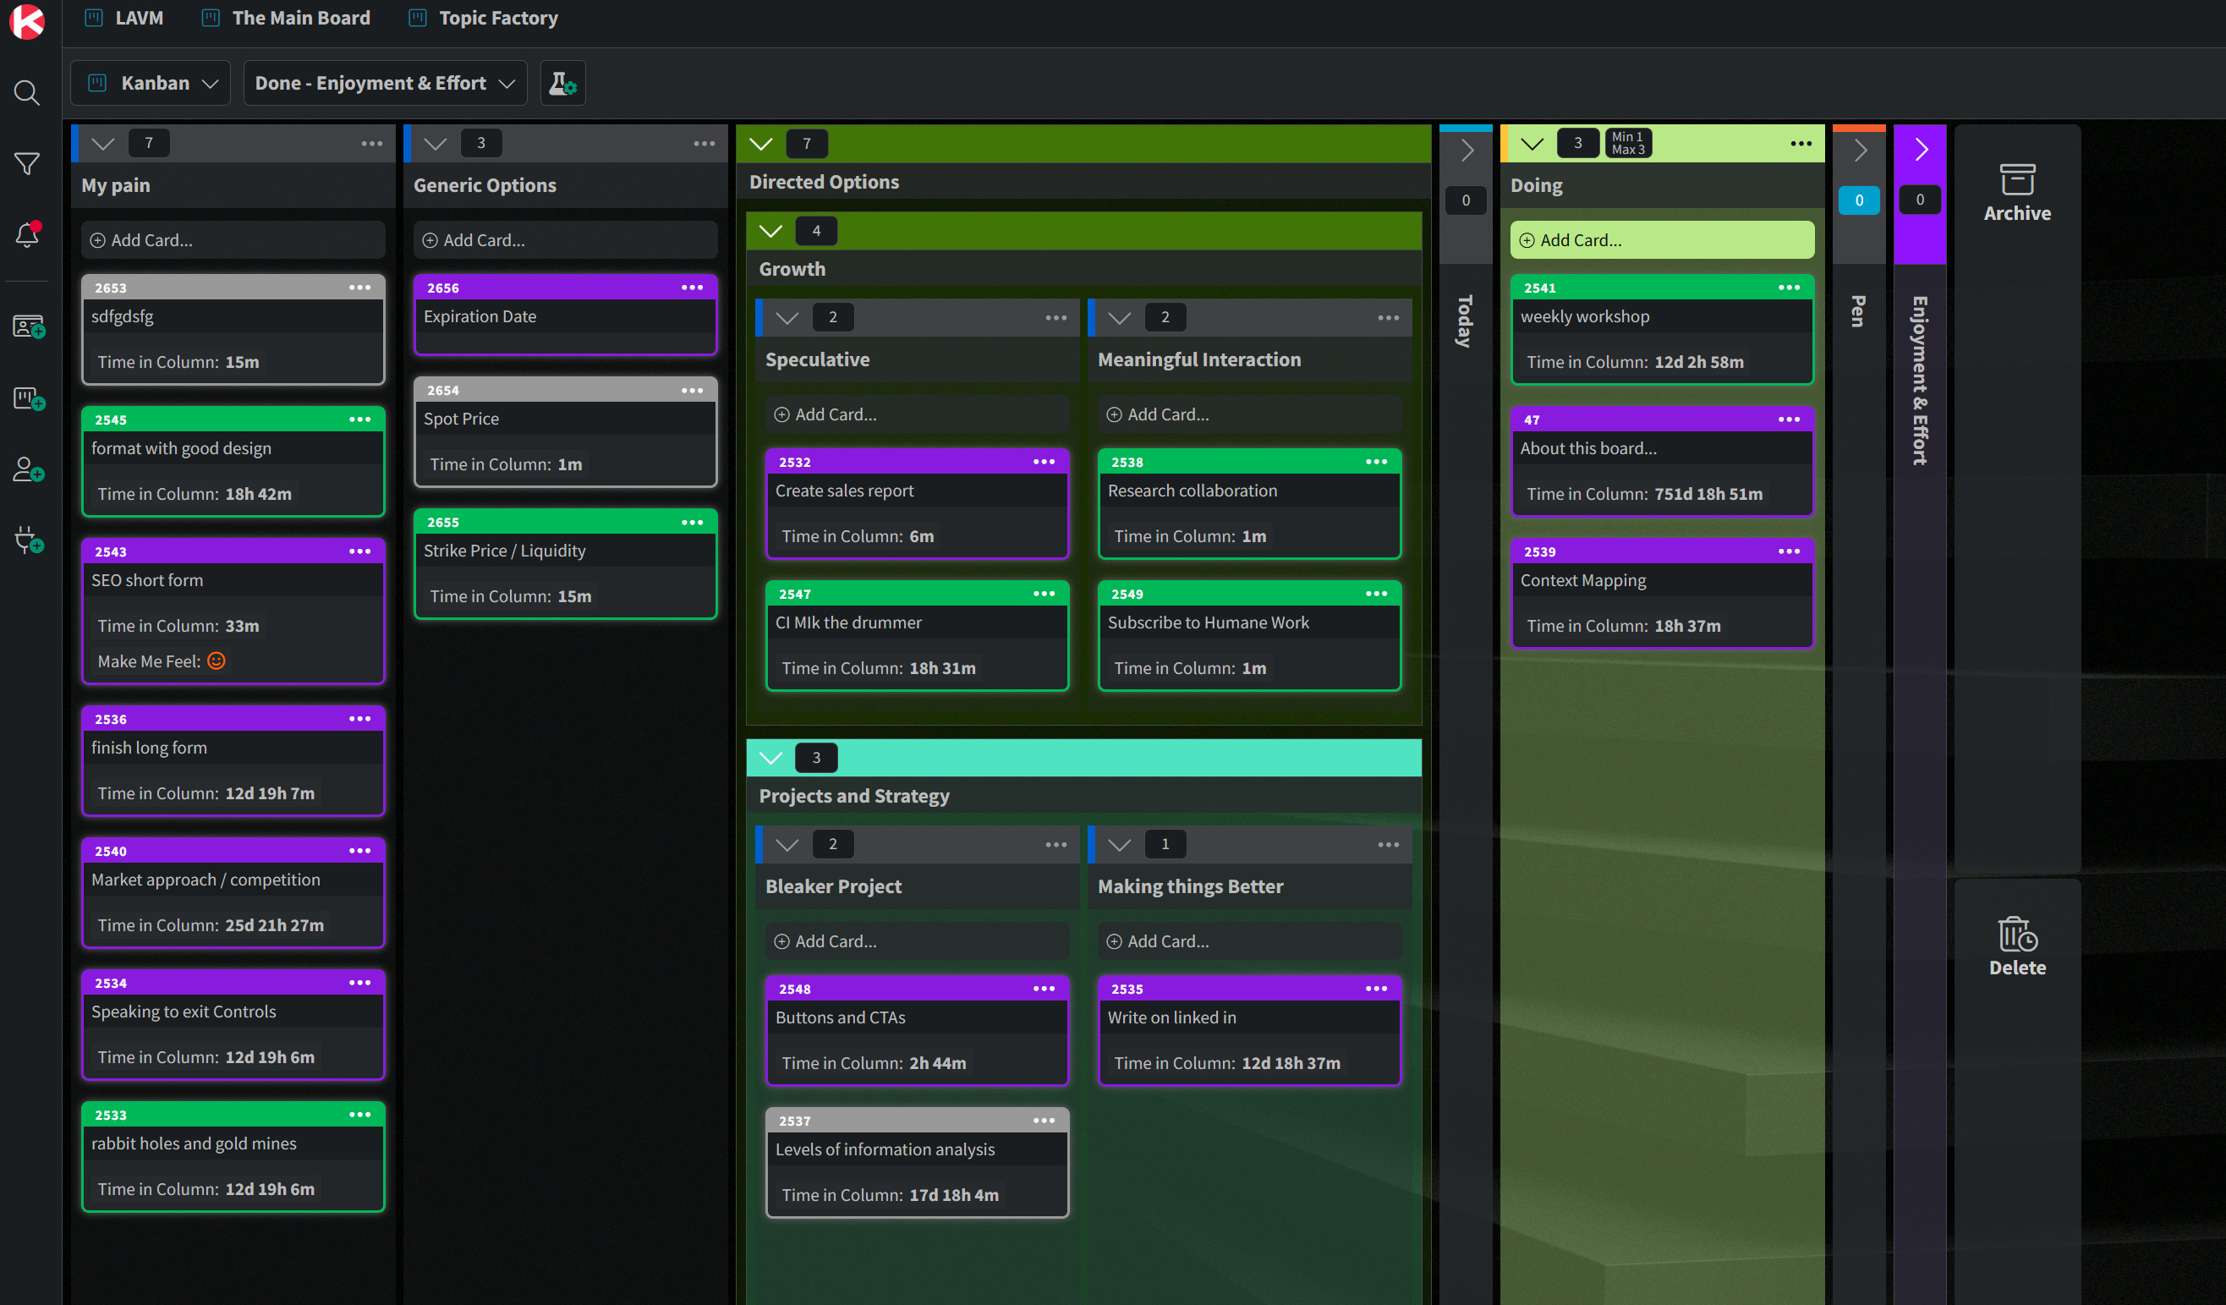Click the add board icon in sidebar
The width and height of the screenshot is (2226, 1305).
pyautogui.click(x=28, y=398)
